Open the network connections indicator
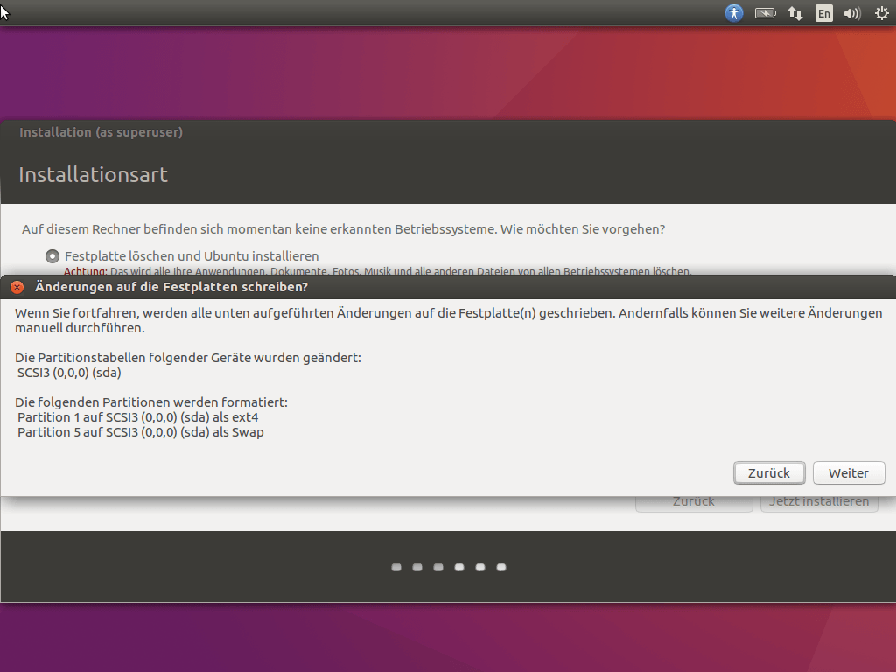Viewport: 896px width, 672px height. 794,12
